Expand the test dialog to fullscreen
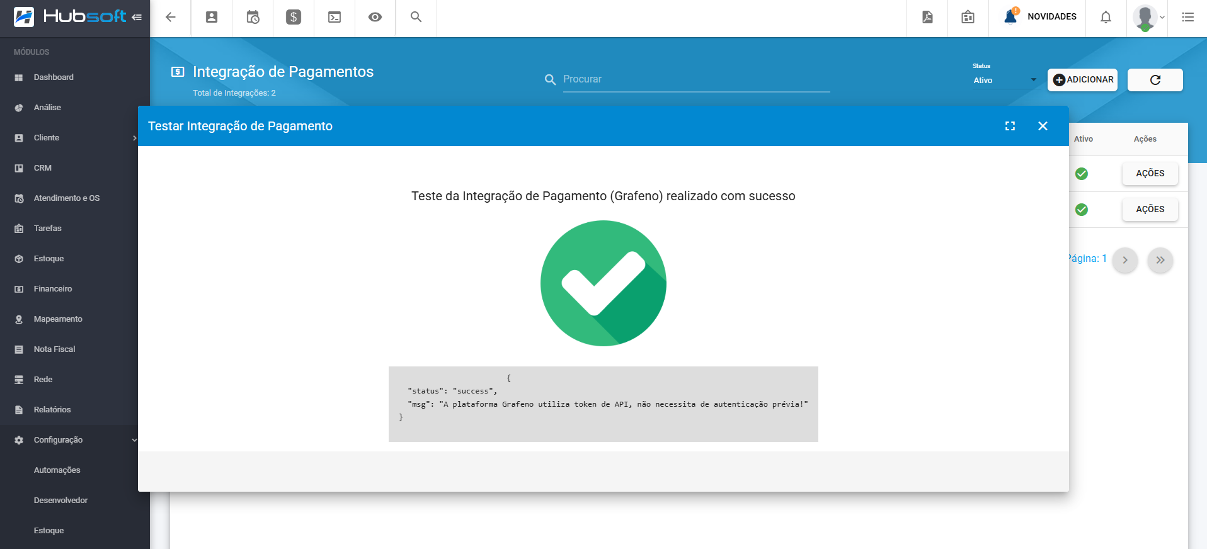Image resolution: width=1207 pixels, height=549 pixels. pos(1010,126)
